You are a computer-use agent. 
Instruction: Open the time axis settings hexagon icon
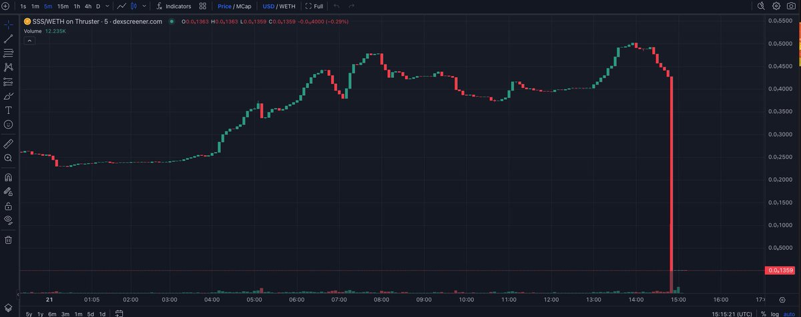coord(782,300)
